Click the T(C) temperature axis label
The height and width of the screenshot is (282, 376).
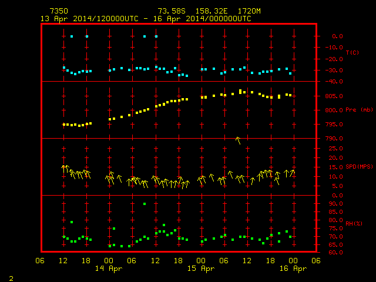352,52
